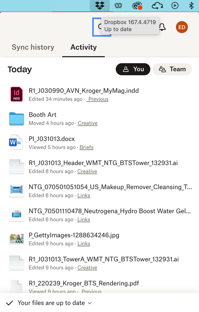The image size is (199, 312).
Task: Filter activity to You
Action: (133, 69)
